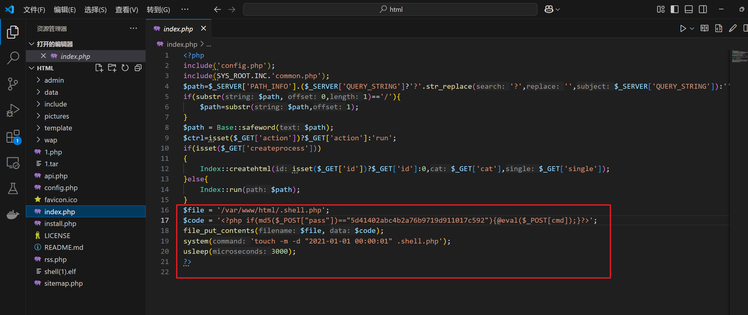The image size is (748, 315).
Task: Go back with the left arrow
Action: (x=217, y=9)
